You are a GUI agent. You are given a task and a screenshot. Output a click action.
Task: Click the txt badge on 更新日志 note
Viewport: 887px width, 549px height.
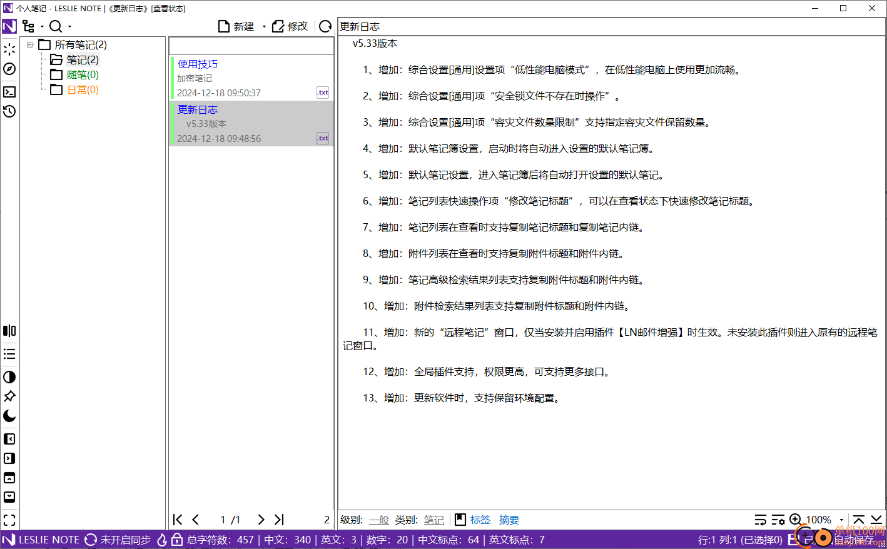323,138
